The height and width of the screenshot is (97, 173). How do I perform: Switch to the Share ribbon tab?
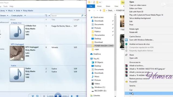(108, 6)
